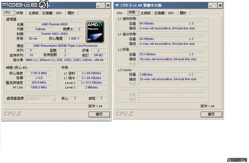Viewport: 249px width, 163px height.
Task: Open 關於 tab in right window
Action: click(x=183, y=13)
